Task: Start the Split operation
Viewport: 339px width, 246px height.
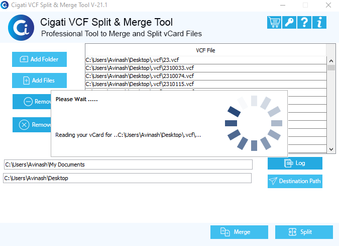Action: (304, 232)
